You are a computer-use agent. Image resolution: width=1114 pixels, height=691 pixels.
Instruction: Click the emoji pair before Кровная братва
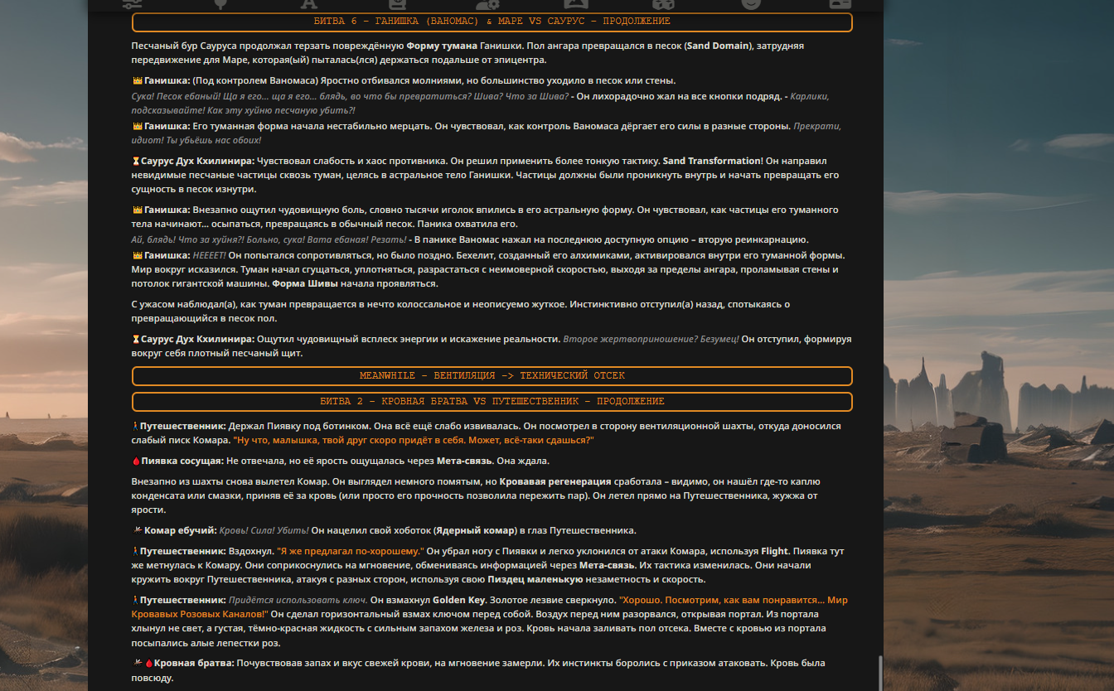[x=143, y=663]
